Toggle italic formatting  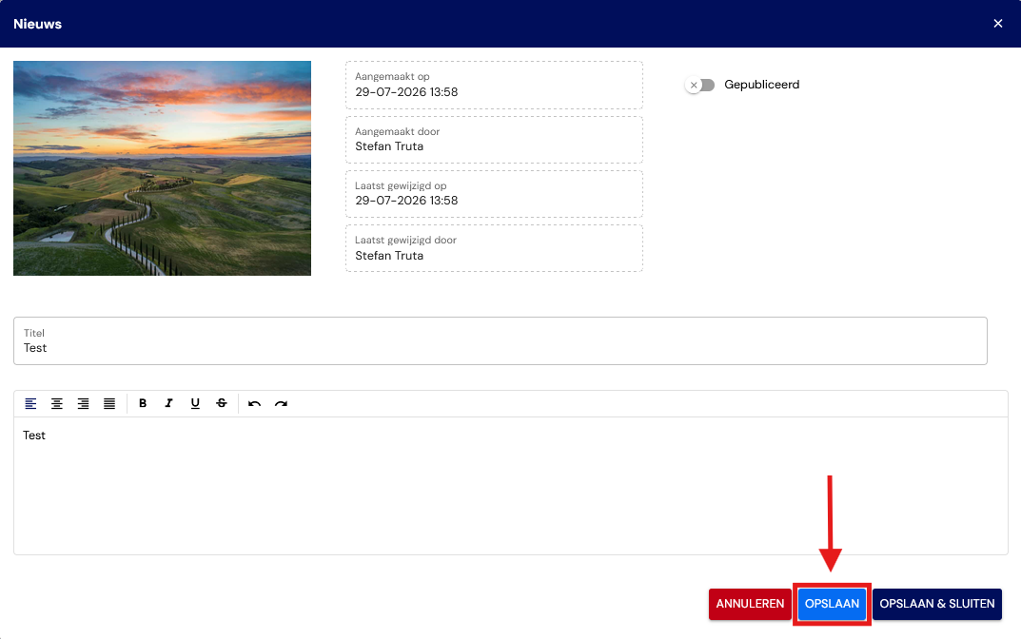click(x=168, y=403)
